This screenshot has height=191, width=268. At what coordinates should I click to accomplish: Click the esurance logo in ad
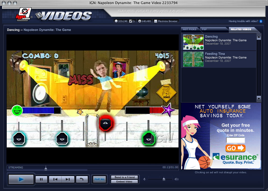pos(235,157)
